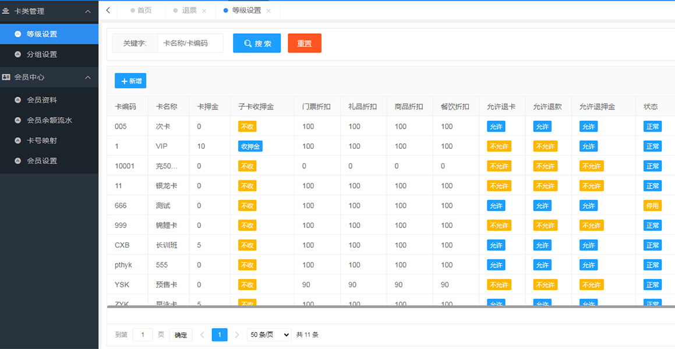Click the blue 搜索 button
Viewport: 675px width, 349px height.
point(257,44)
